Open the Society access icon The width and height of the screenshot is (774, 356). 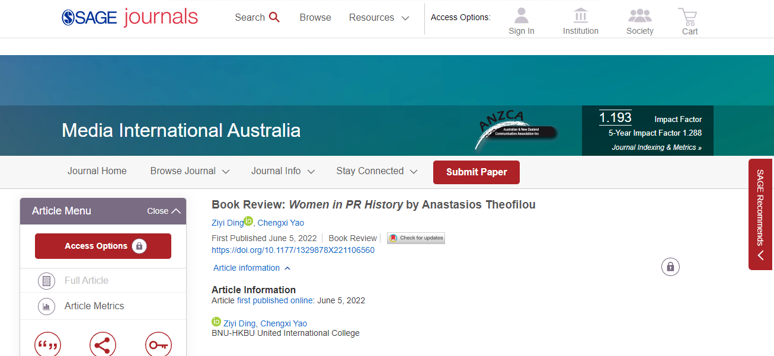[639, 16]
